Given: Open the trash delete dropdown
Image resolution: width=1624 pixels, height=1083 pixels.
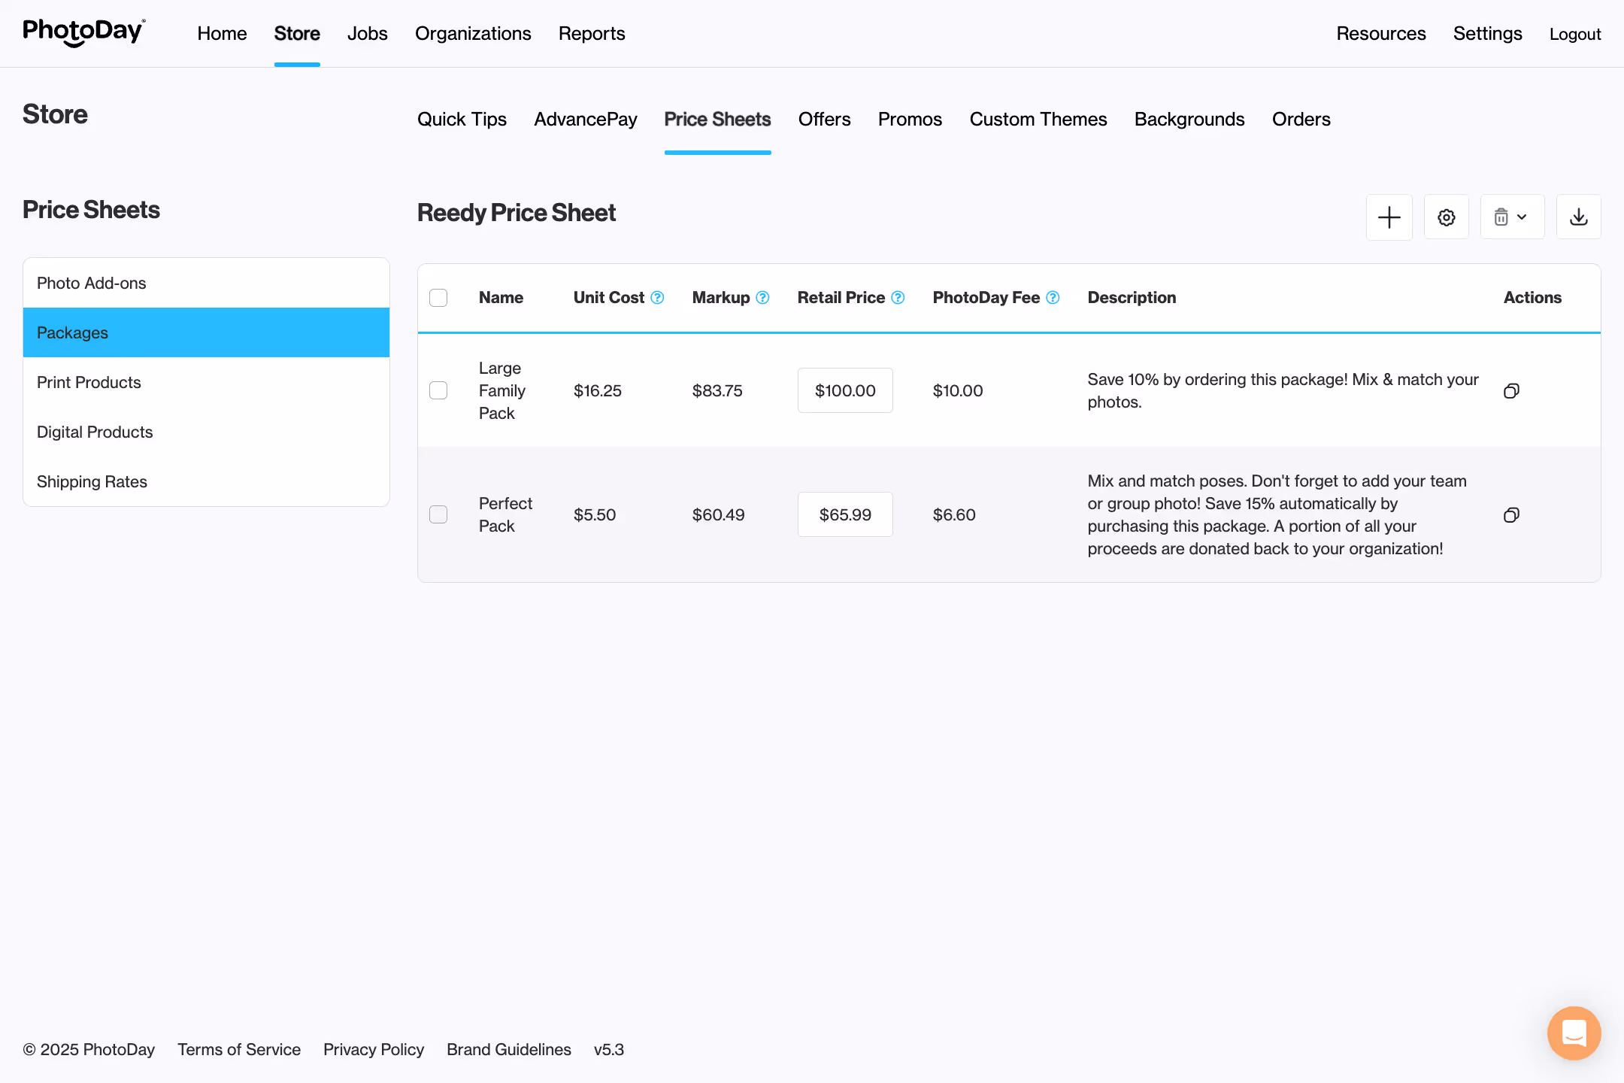Looking at the screenshot, I should coord(1512,217).
